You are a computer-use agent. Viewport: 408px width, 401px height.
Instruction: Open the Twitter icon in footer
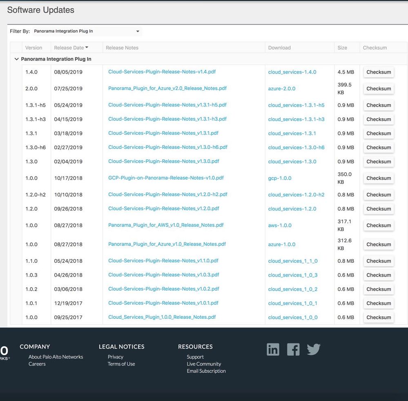tap(314, 349)
